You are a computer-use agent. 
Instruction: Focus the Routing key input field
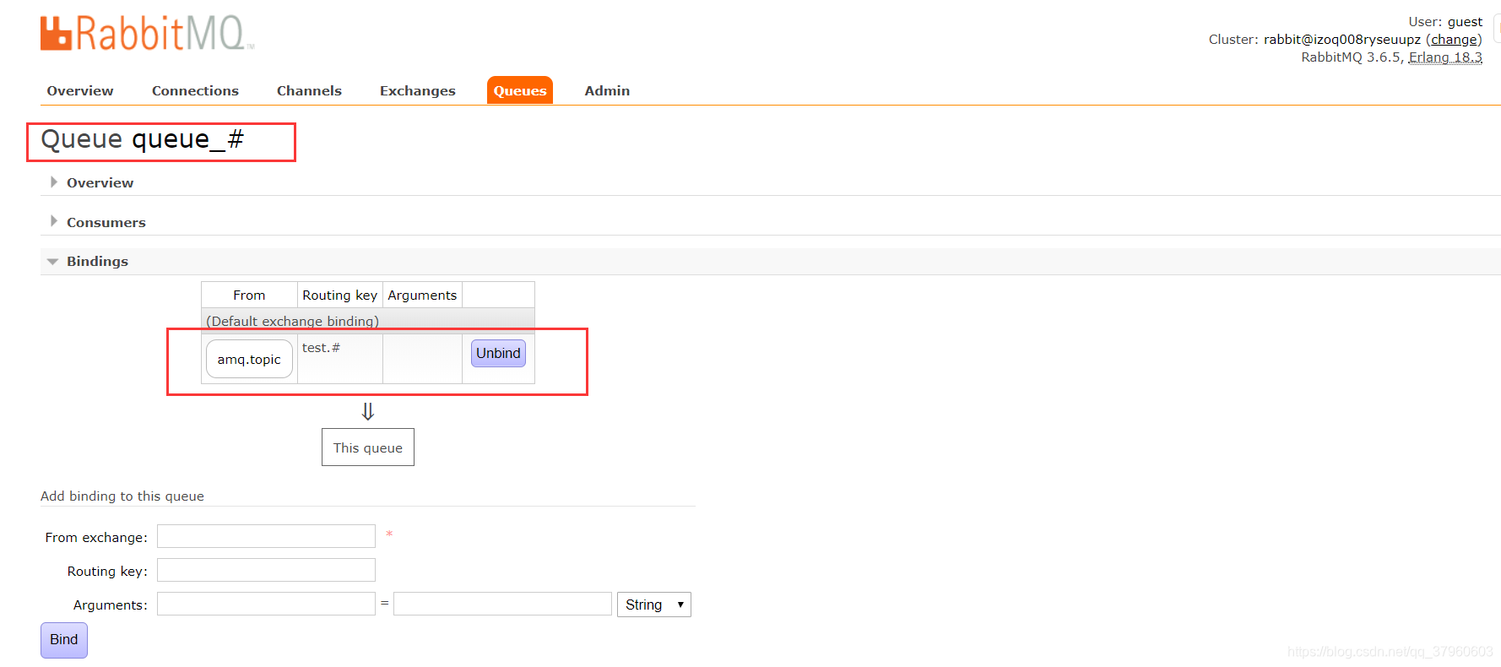coord(266,570)
